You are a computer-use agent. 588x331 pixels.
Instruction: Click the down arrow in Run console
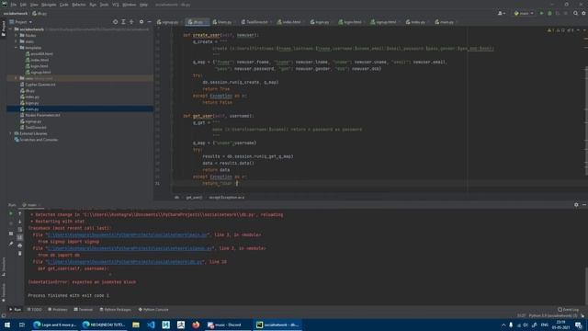[x=20, y=222]
